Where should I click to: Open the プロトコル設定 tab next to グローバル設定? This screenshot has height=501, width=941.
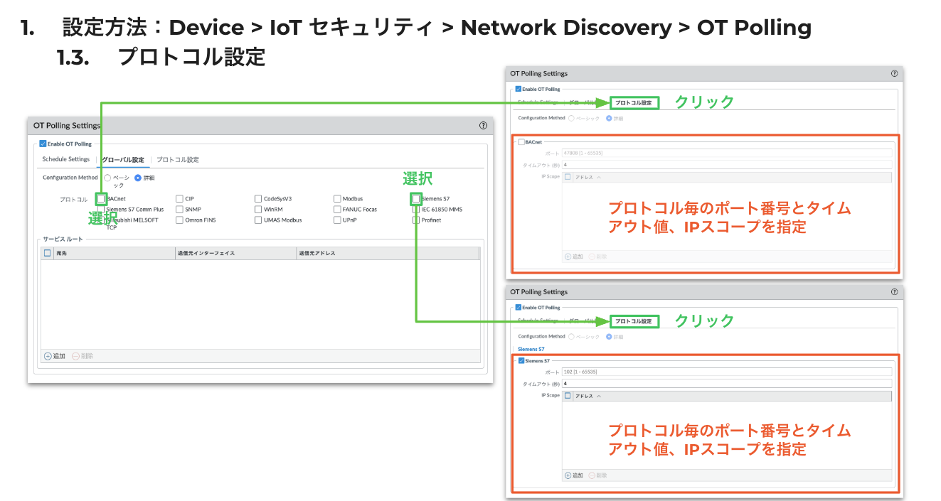click(178, 160)
